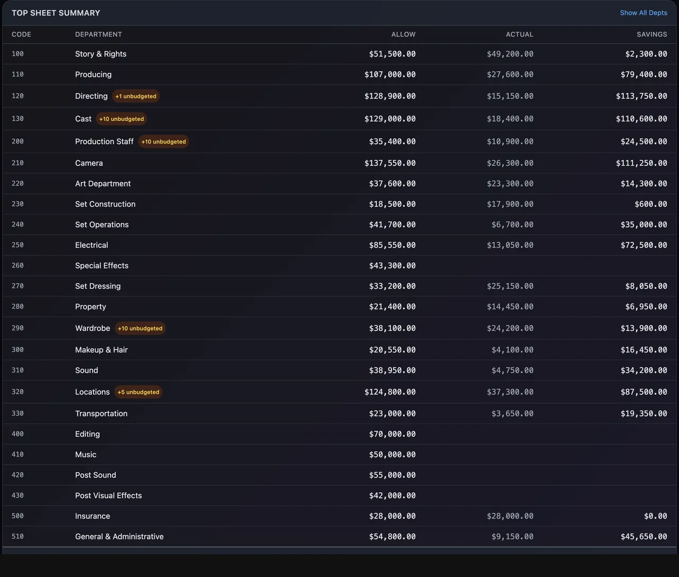Click code 510 in the last row
The width and height of the screenshot is (679, 577).
click(18, 537)
